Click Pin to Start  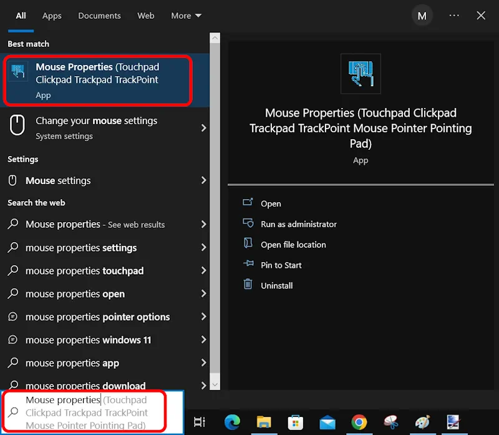(x=281, y=265)
